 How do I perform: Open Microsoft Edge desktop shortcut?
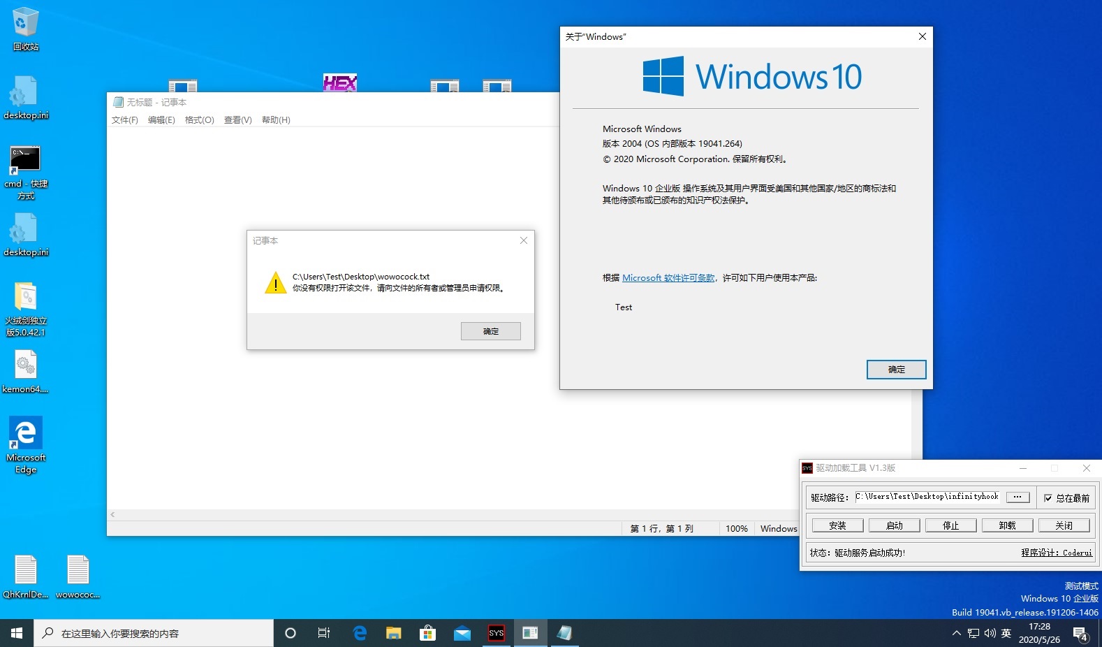26,445
